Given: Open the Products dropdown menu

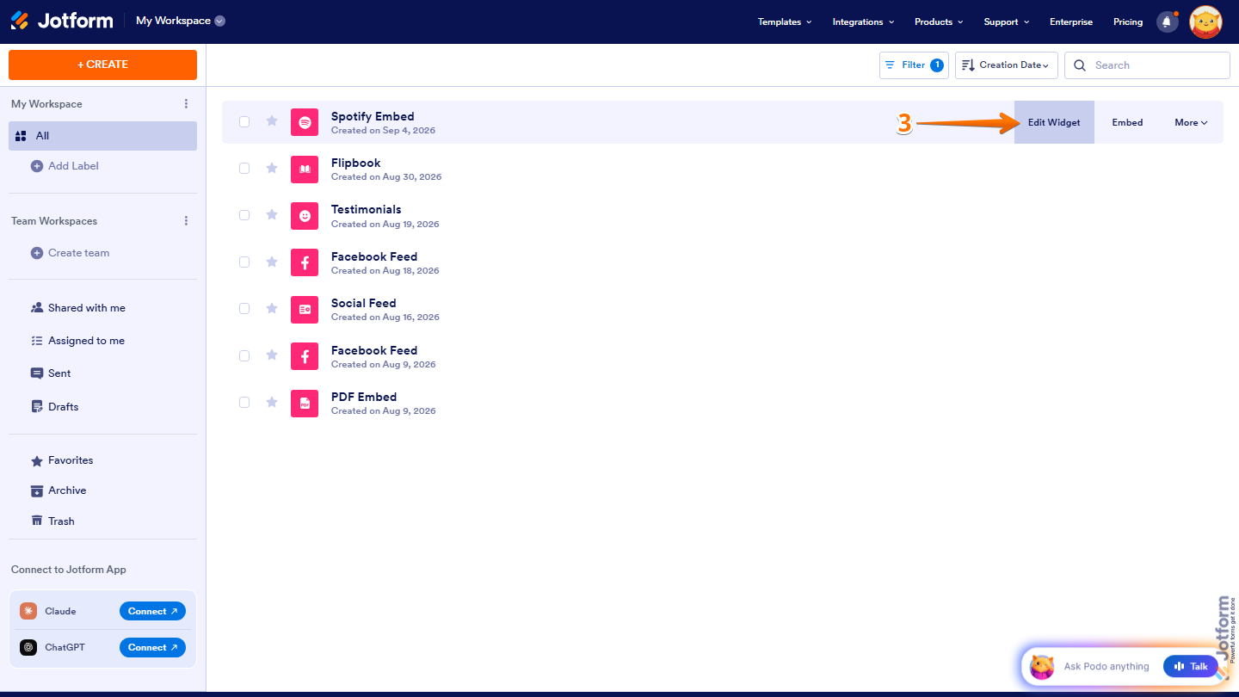Looking at the screenshot, I should pyautogui.click(x=939, y=22).
